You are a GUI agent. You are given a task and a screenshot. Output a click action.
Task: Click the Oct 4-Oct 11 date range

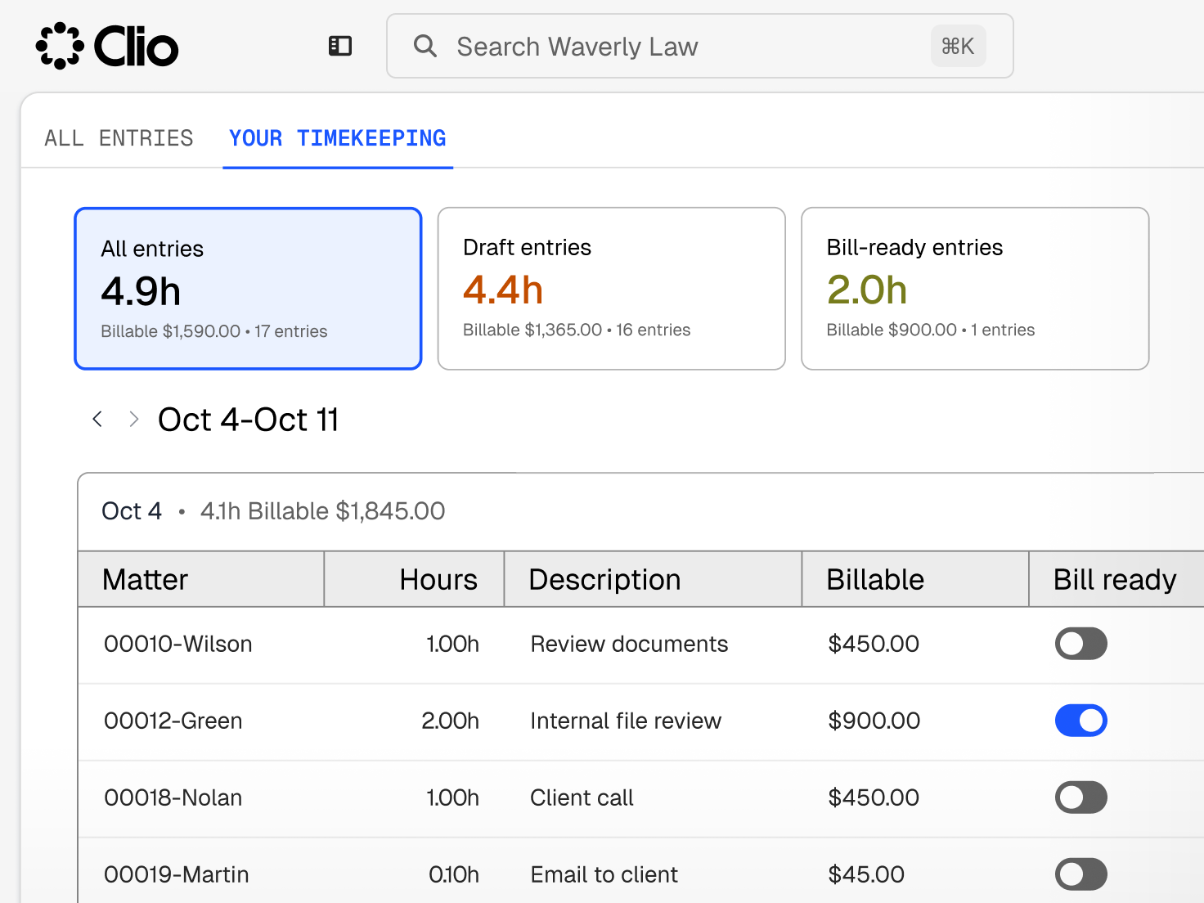click(x=248, y=420)
